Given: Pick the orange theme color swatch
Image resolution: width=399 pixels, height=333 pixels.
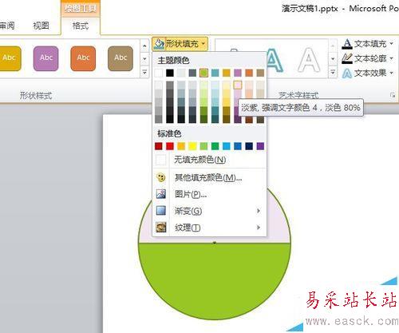Looking at the screenshot, I should click(x=249, y=73).
